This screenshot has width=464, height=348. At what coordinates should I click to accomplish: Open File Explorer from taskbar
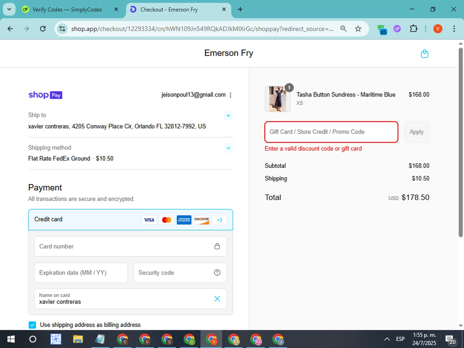pos(78,339)
